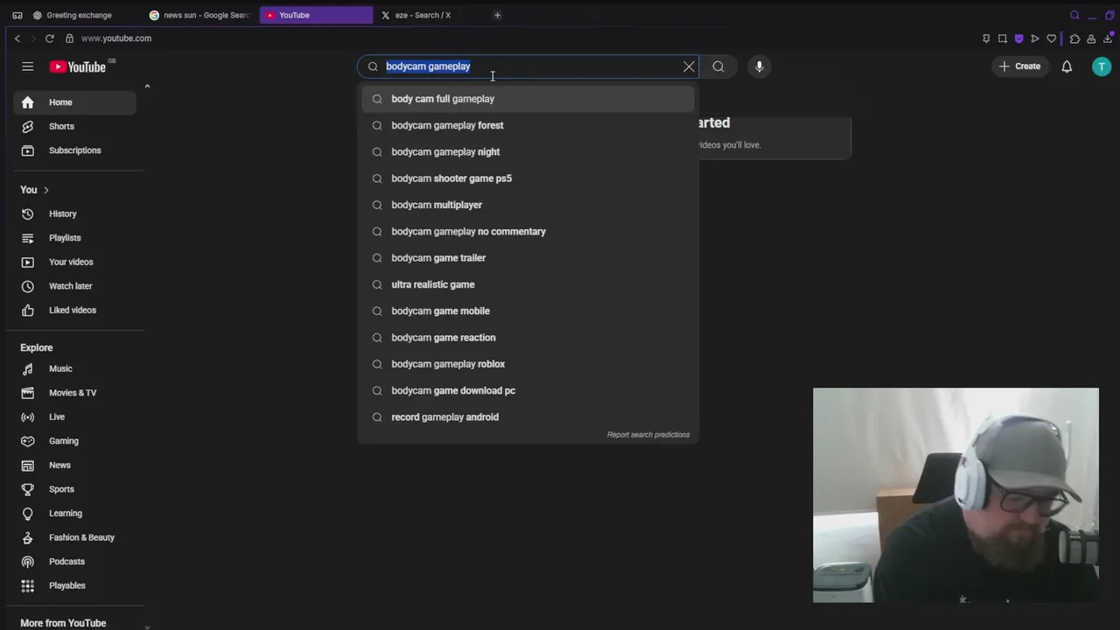Click the magnifier search button
Viewport: 1120px width, 630px height.
tap(718, 66)
